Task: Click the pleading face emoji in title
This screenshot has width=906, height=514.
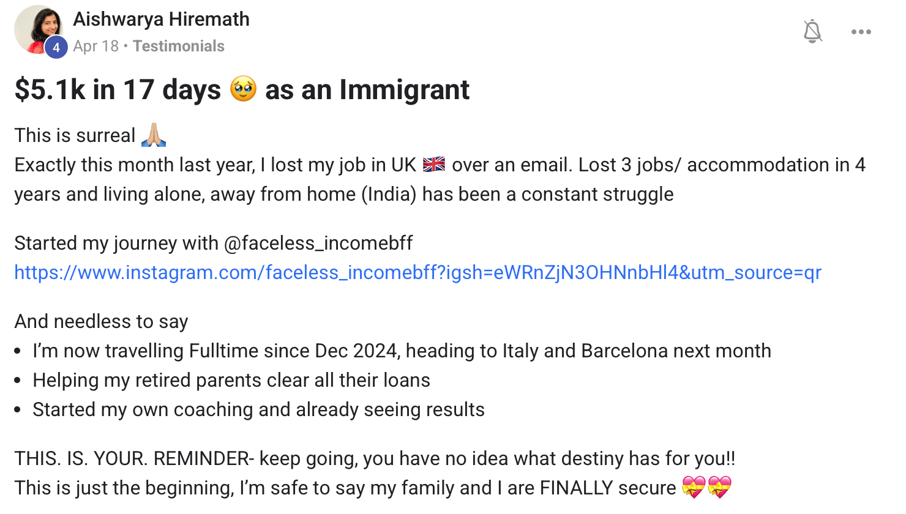Action: pos(243,89)
